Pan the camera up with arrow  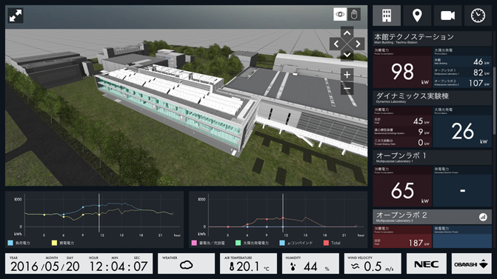tap(347, 33)
